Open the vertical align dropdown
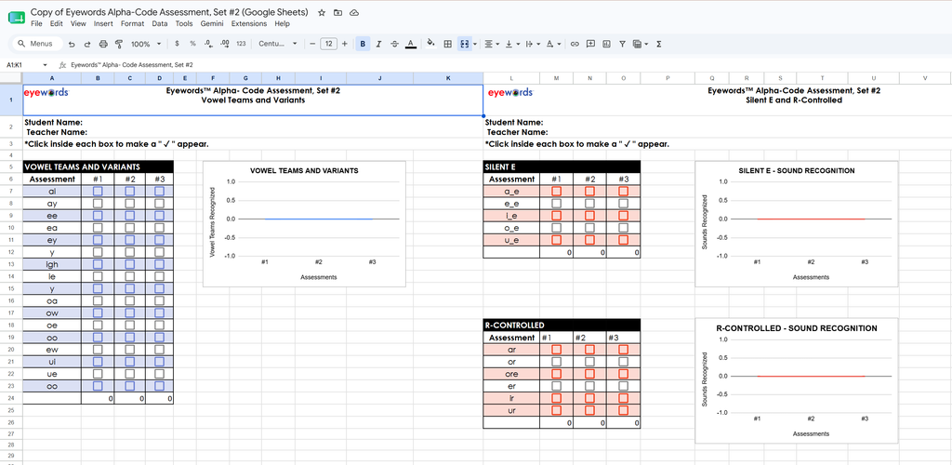Image resolution: width=952 pixels, height=465 pixels. pos(512,44)
